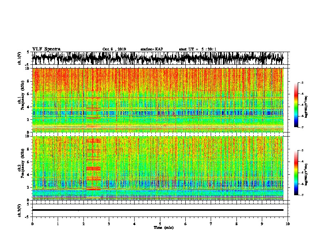324x251 pixels.
Task: Click the "Time (min)" axis title
Action: (x=164, y=228)
